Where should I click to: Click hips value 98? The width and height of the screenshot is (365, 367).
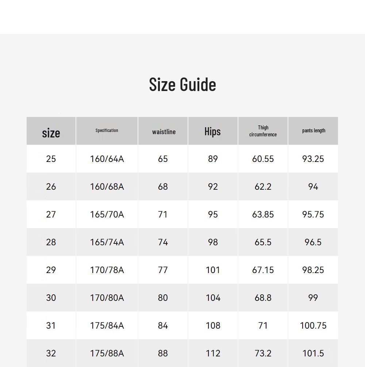pyautogui.click(x=213, y=242)
